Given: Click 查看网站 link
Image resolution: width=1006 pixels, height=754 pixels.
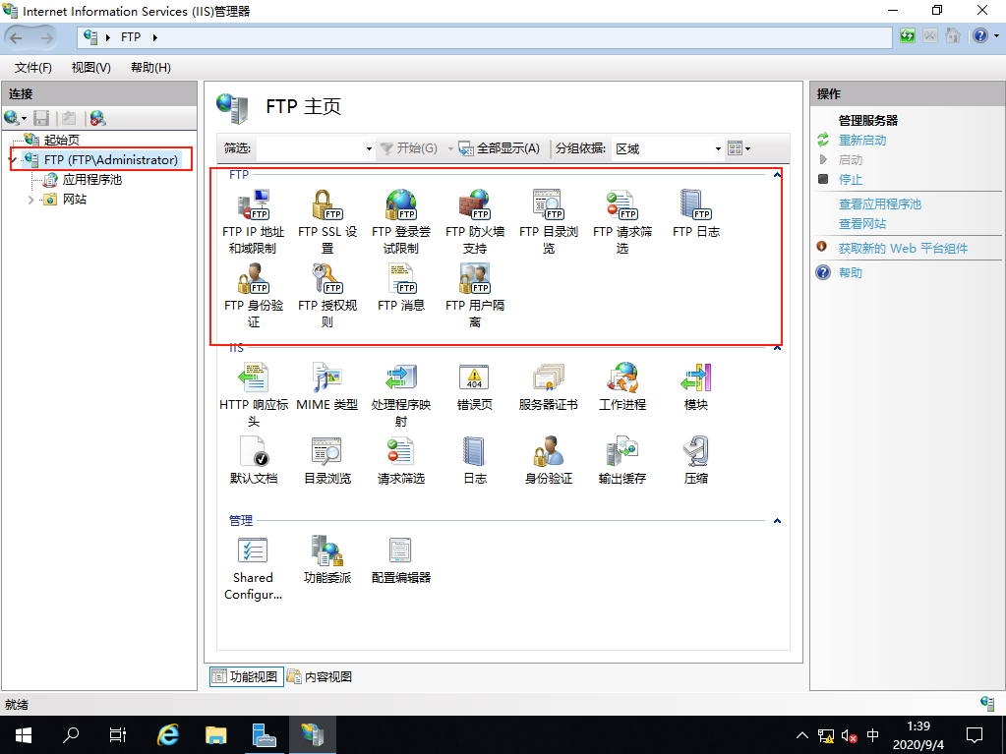Looking at the screenshot, I should pos(862,224).
